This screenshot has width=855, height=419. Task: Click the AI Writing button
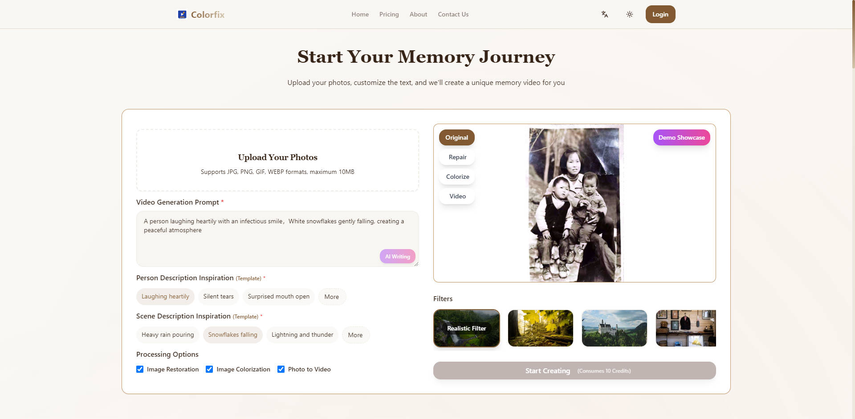tap(397, 256)
